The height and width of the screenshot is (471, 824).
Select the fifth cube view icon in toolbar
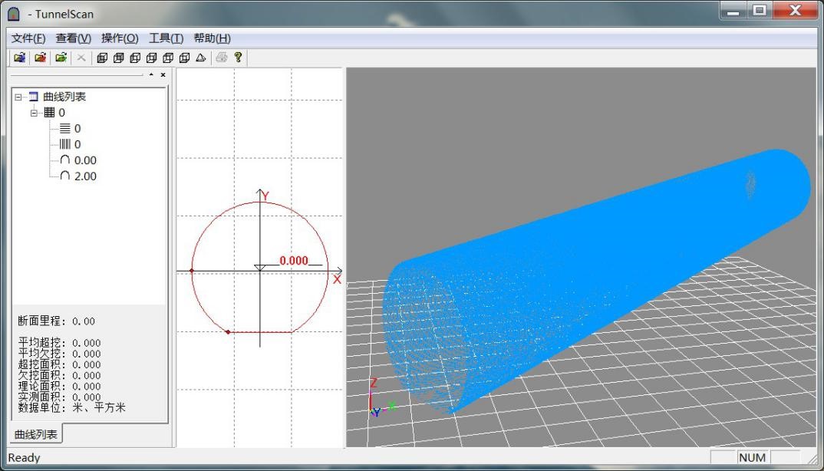click(x=167, y=58)
